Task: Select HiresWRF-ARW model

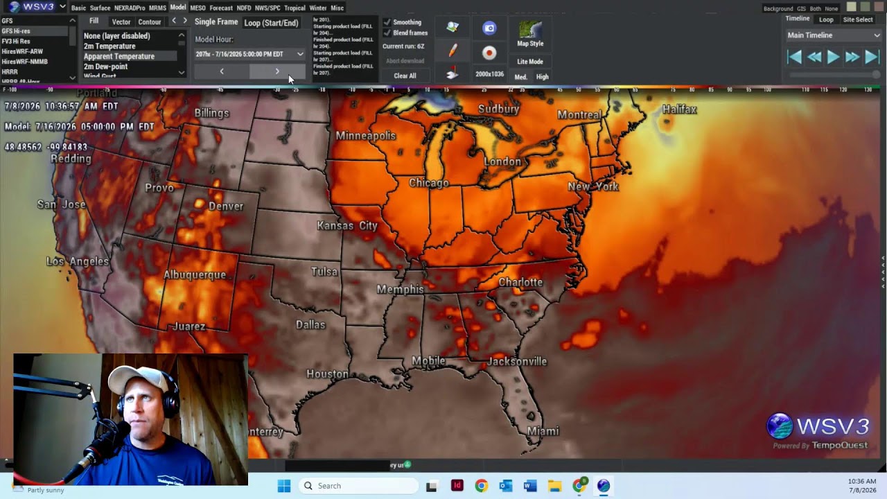Action: click(22, 51)
